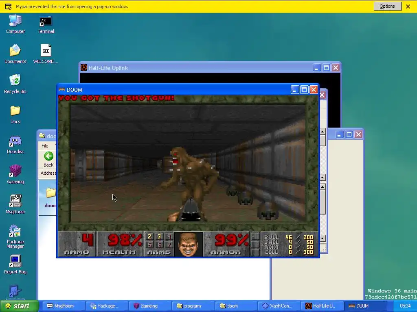417x312 pixels.
Task: Switch to Xash Console taskbar item
Action: point(280,306)
